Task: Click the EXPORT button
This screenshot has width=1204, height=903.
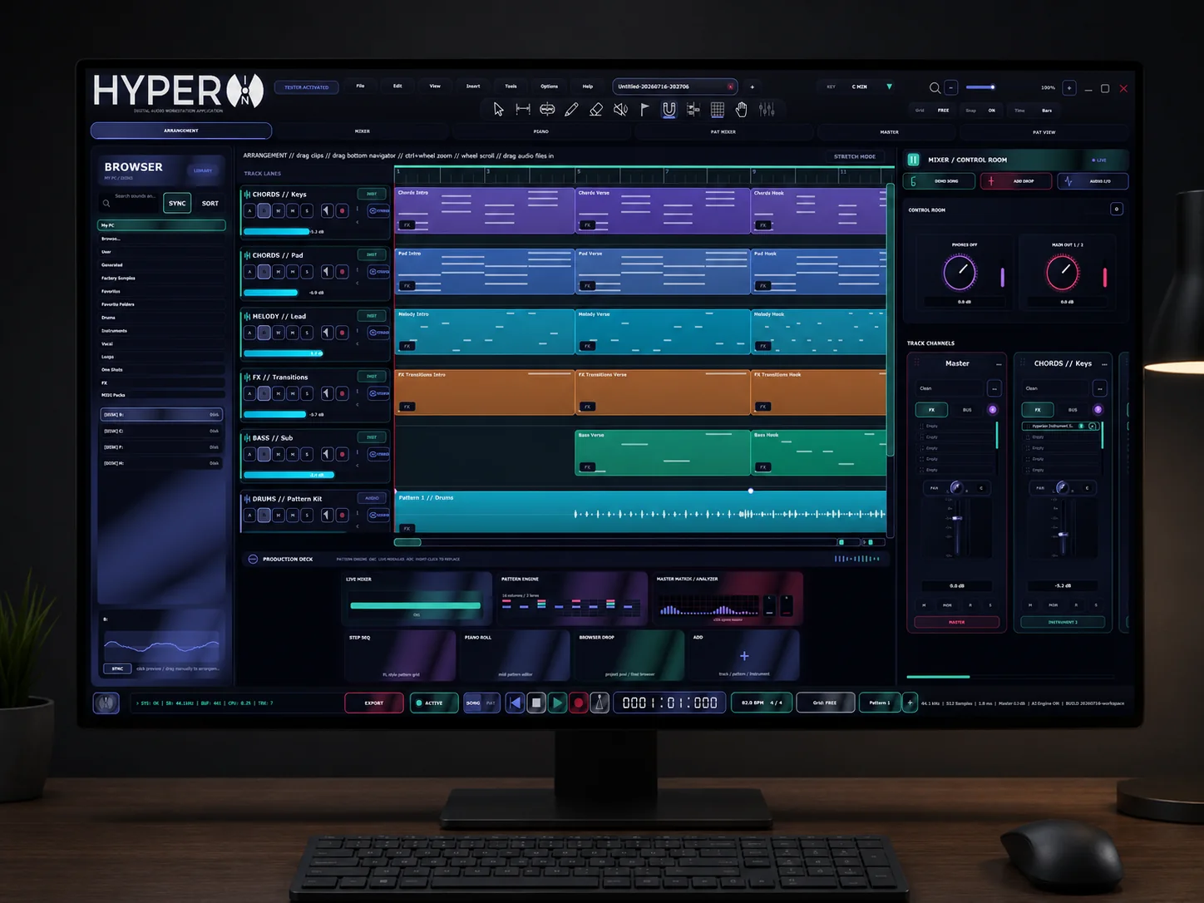Action: coord(374,703)
